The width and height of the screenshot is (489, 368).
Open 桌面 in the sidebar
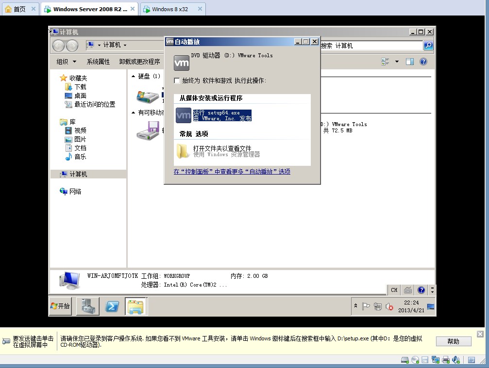[75, 96]
